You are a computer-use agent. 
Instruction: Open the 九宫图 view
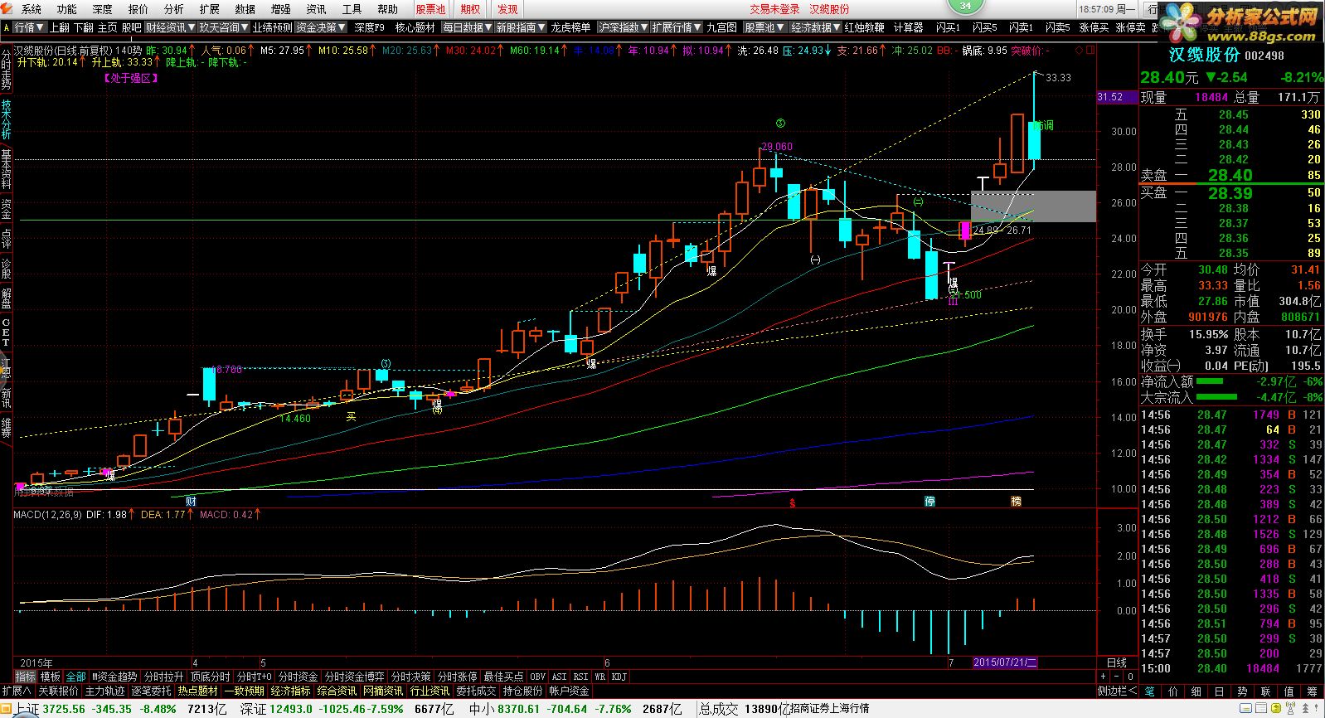[721, 27]
